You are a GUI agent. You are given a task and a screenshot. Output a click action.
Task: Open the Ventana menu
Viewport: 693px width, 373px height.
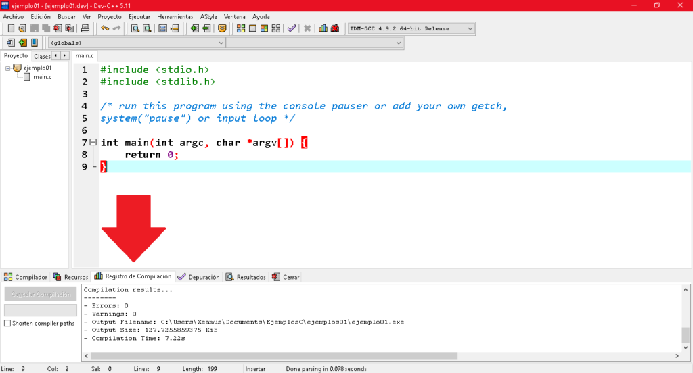coord(234,17)
